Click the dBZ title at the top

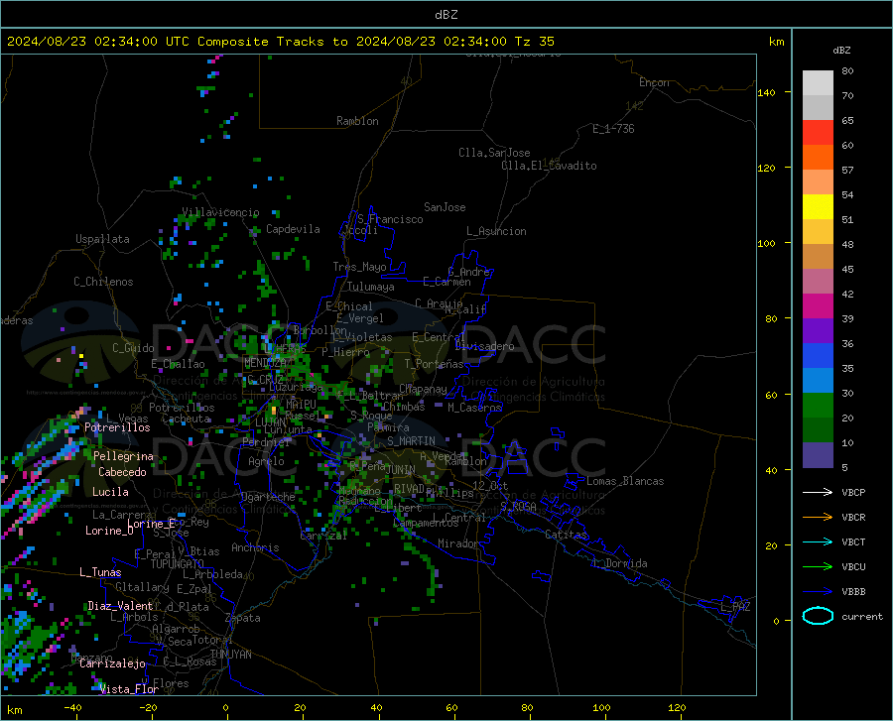tap(446, 15)
